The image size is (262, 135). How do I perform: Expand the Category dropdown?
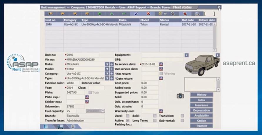tap(107, 74)
